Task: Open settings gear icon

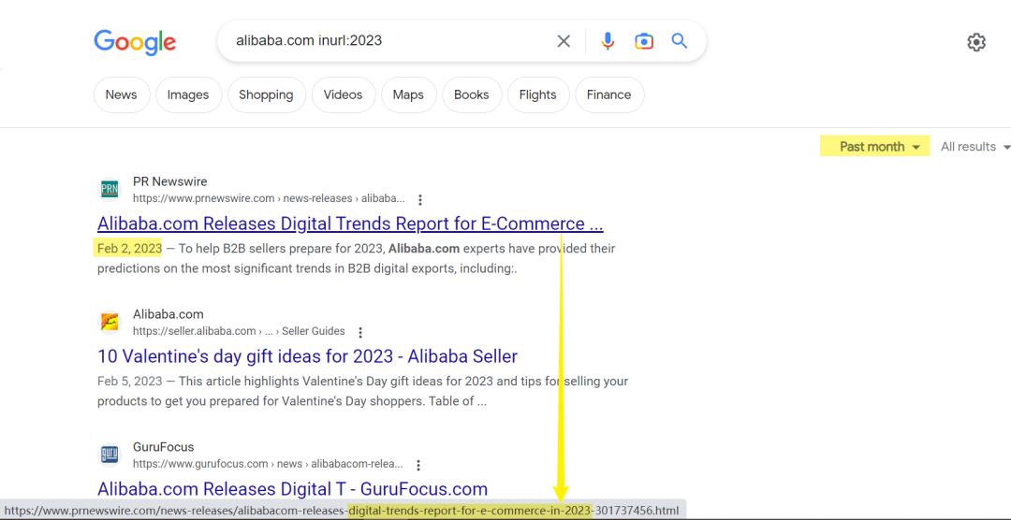Action: 976,42
